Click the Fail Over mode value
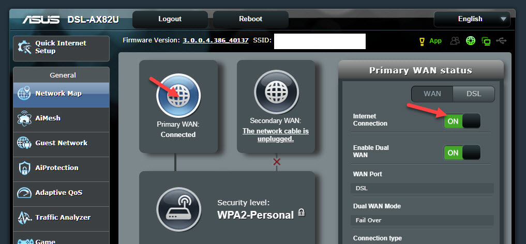The width and height of the screenshot is (526, 244). [x=422, y=220]
